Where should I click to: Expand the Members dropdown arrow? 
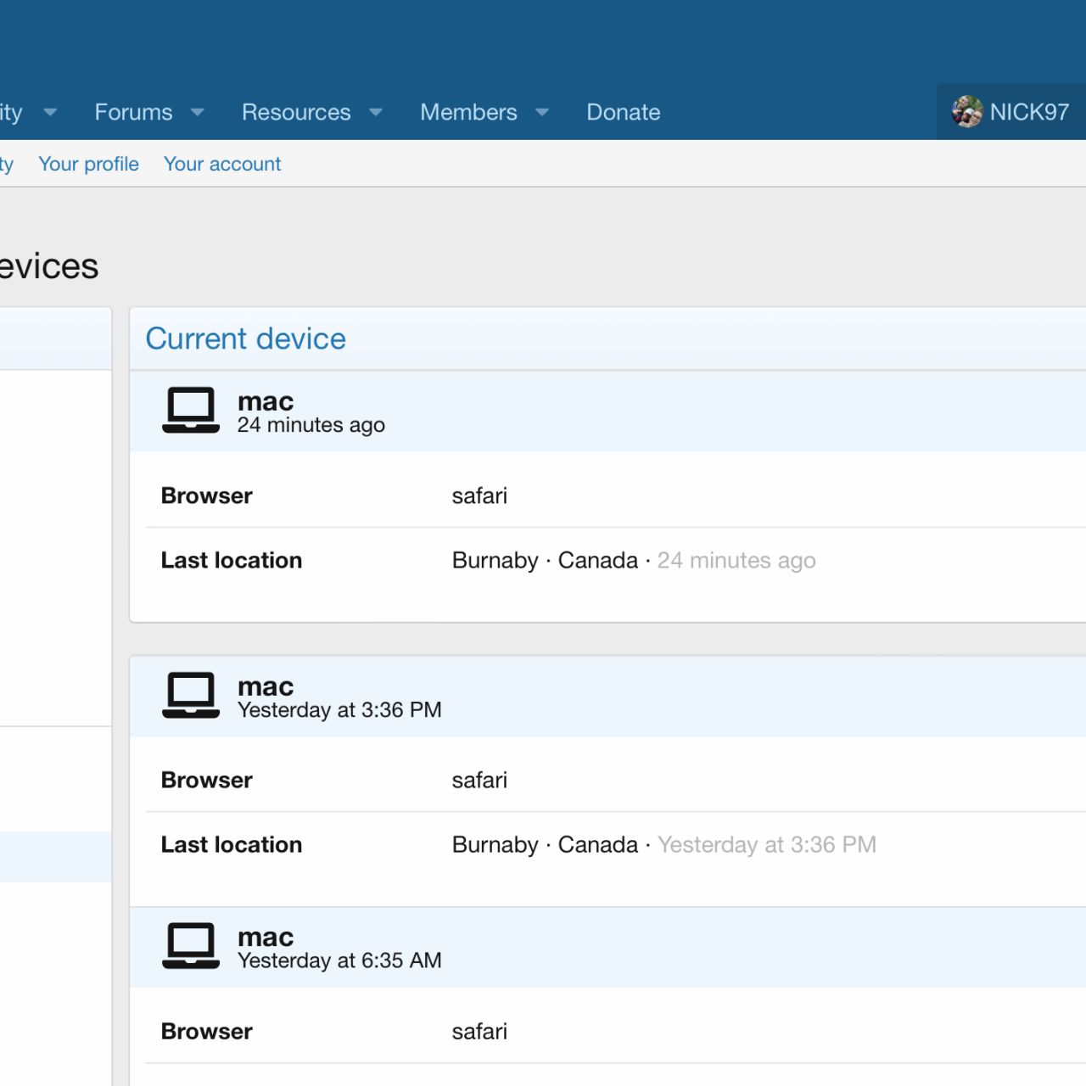[x=542, y=112]
